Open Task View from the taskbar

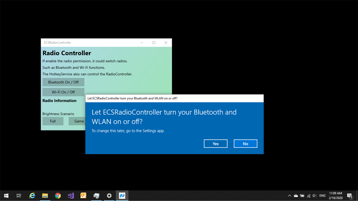tap(19, 195)
